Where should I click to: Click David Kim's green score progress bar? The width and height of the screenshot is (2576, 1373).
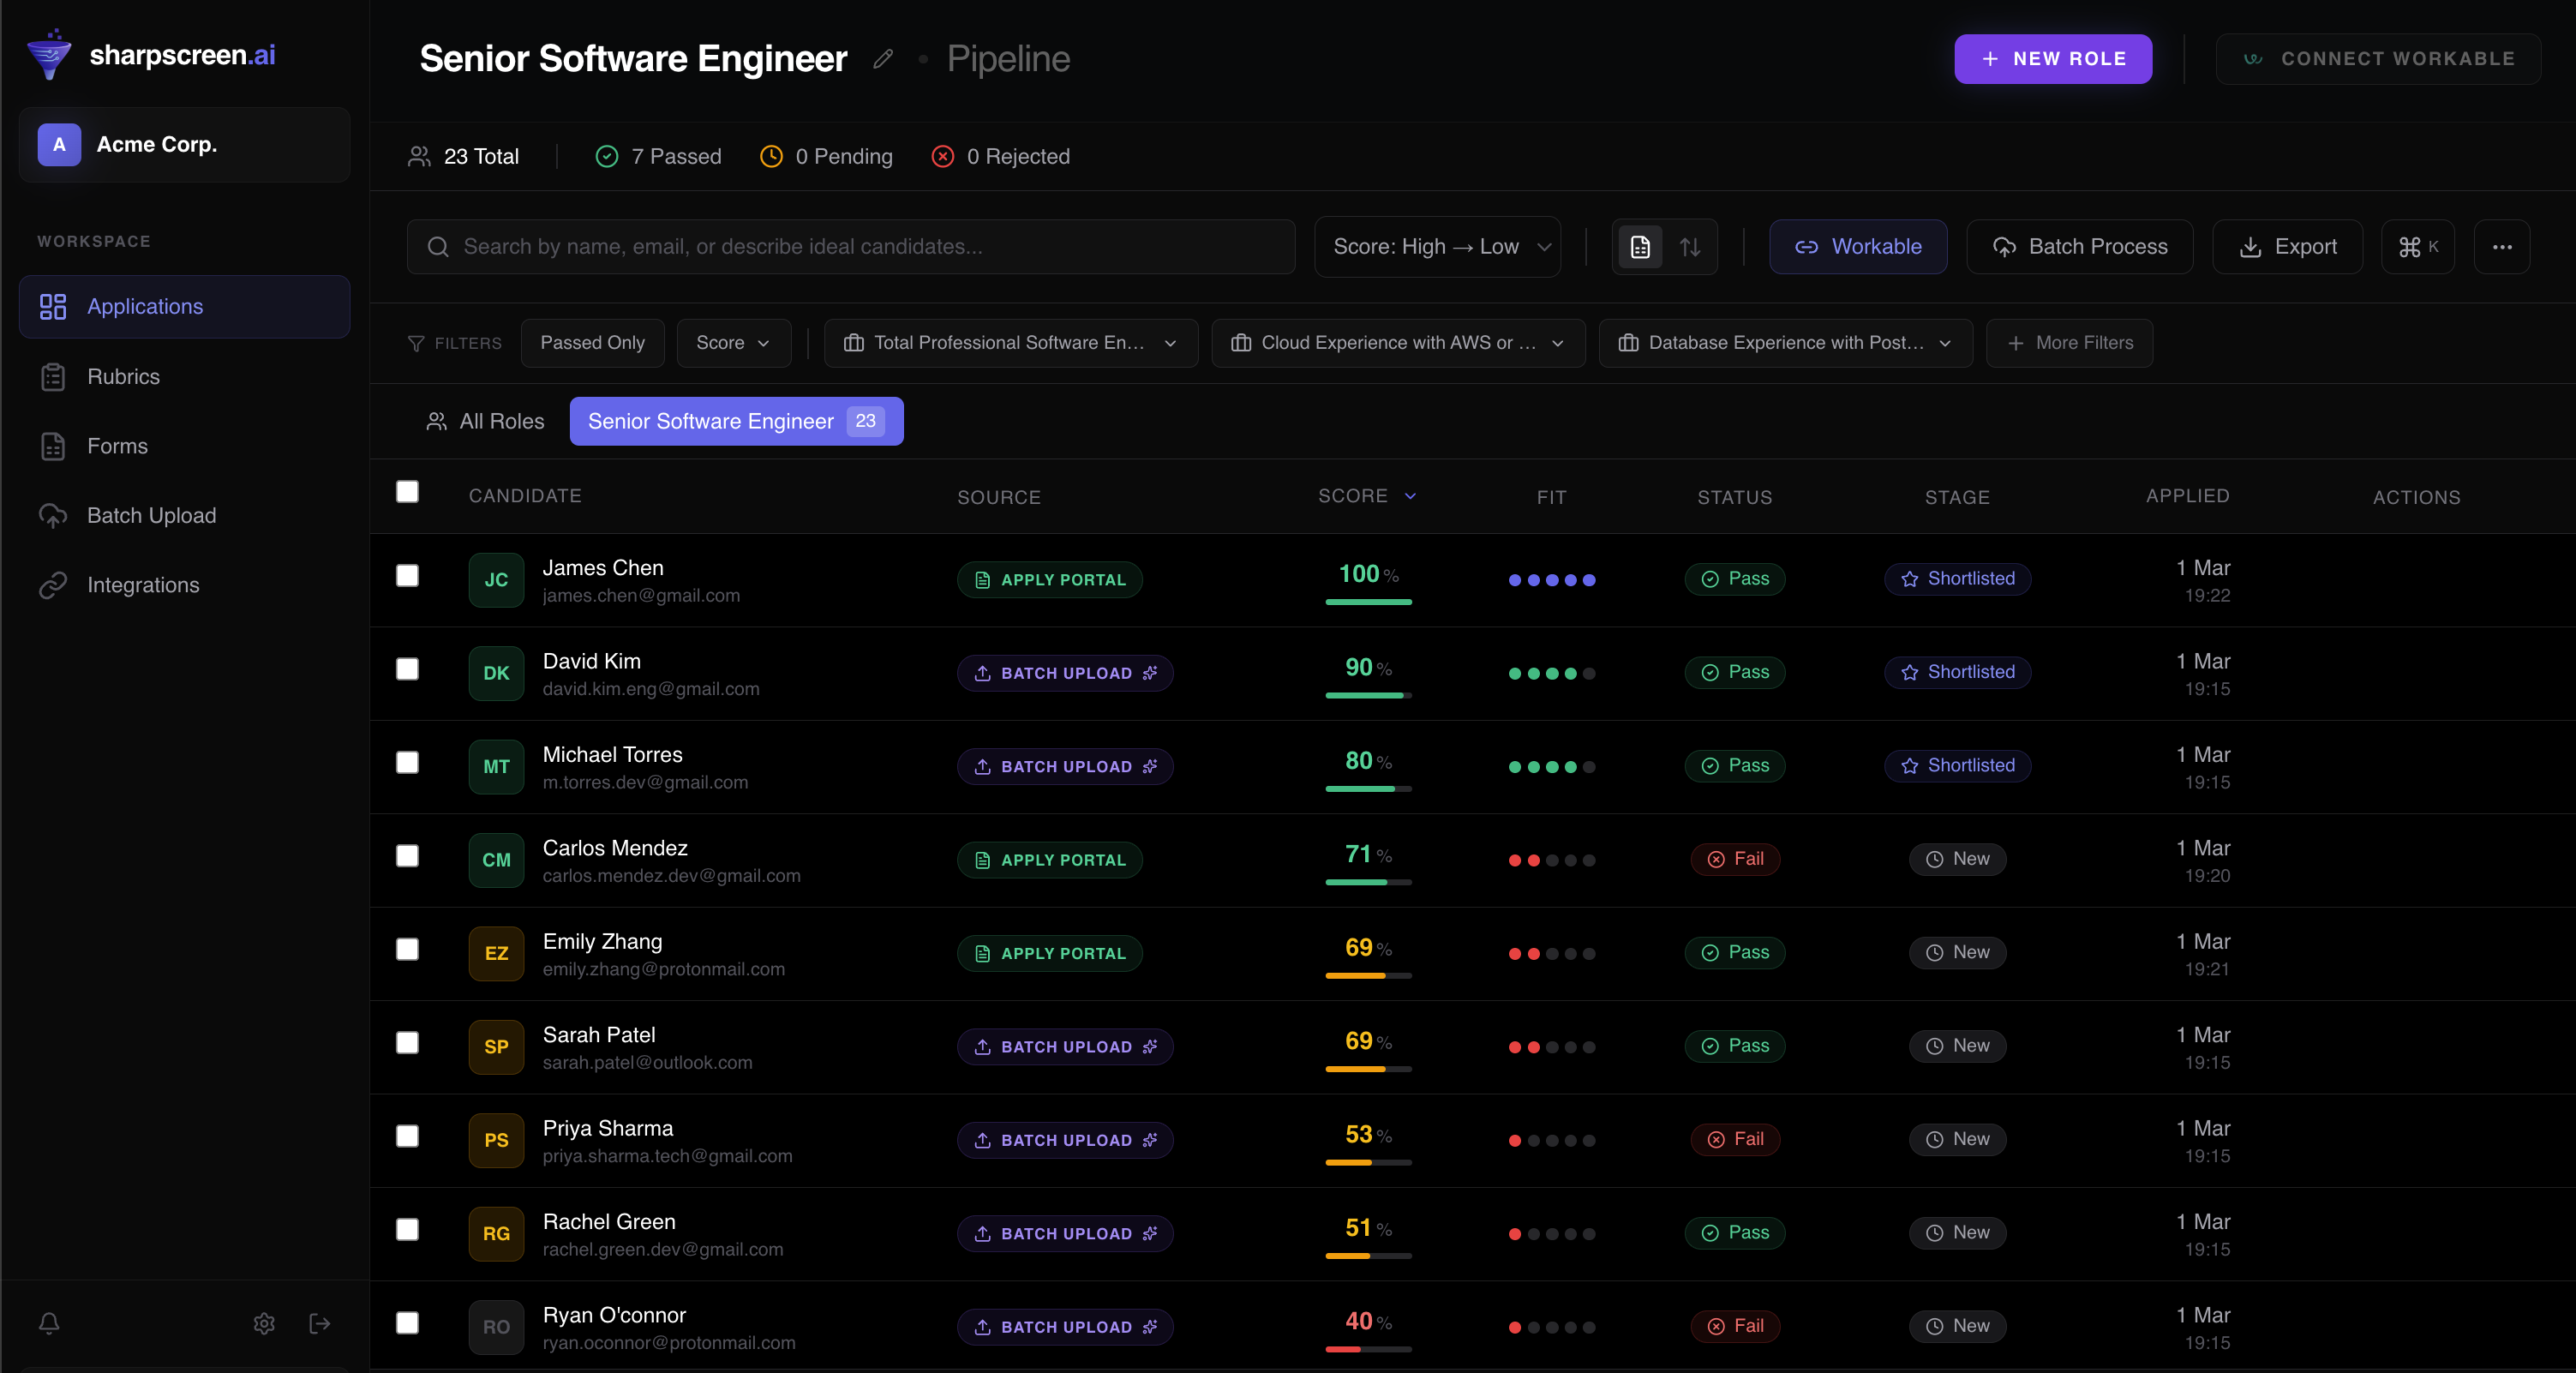[x=1368, y=695]
